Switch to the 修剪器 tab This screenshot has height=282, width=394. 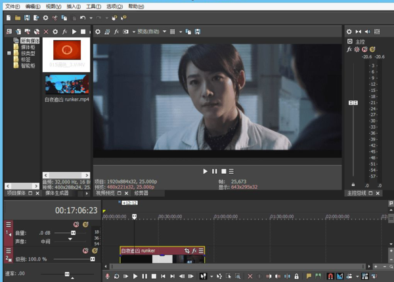coord(141,193)
